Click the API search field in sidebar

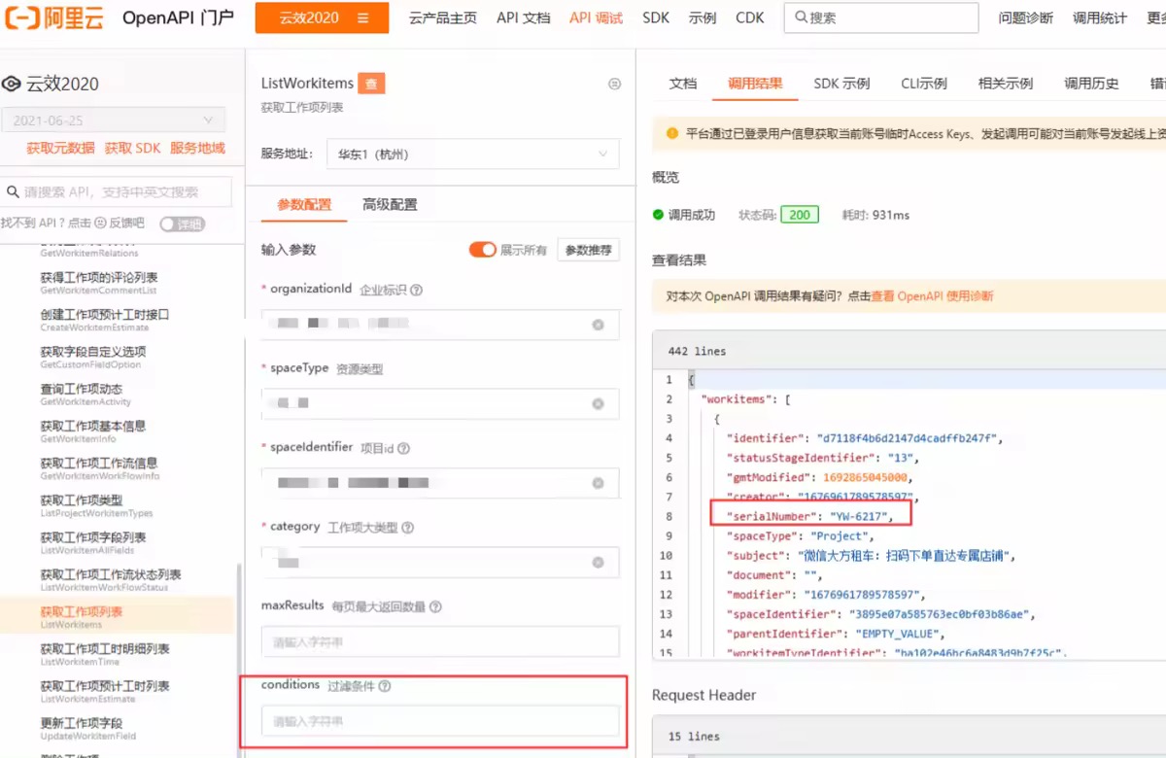click(x=116, y=191)
